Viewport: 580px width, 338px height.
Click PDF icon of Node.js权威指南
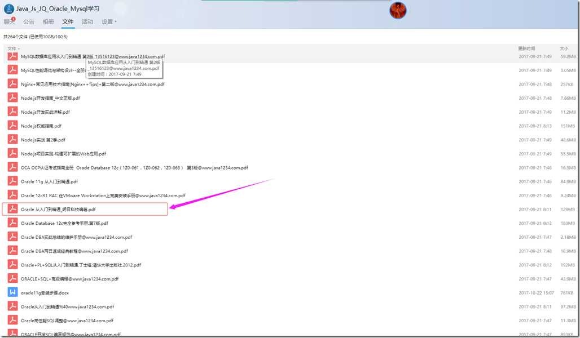(x=12, y=126)
